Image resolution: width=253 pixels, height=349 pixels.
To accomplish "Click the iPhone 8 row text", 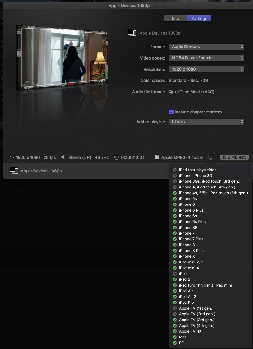I will pyautogui.click(x=187, y=245).
